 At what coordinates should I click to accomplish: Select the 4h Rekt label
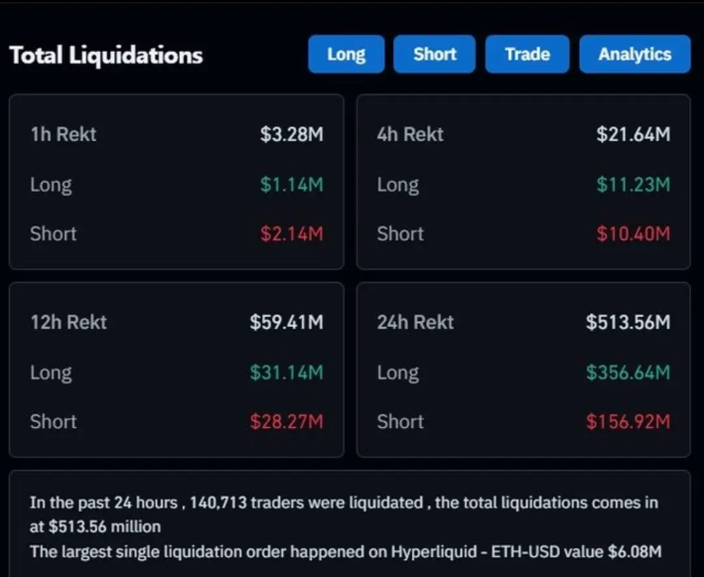410,135
